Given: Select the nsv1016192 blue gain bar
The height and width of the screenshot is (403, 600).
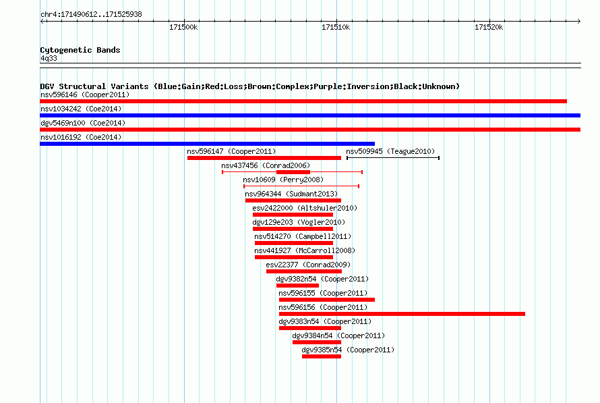Looking at the screenshot, I should [x=207, y=144].
